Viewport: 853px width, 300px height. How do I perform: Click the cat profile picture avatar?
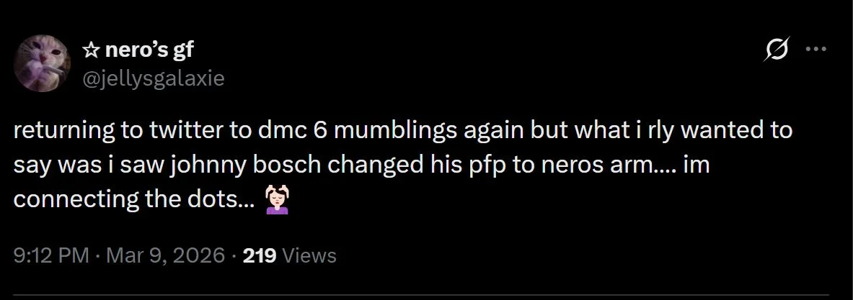(x=44, y=64)
